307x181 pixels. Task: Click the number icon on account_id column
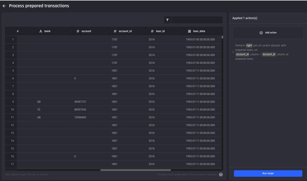pos(115,31)
